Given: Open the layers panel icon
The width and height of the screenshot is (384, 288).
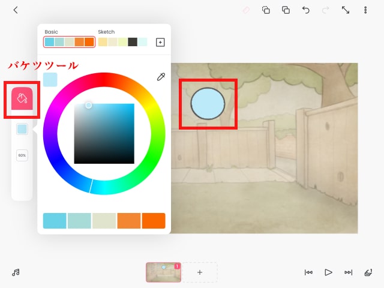Looking at the screenshot, I should pyautogui.click(x=368, y=272).
